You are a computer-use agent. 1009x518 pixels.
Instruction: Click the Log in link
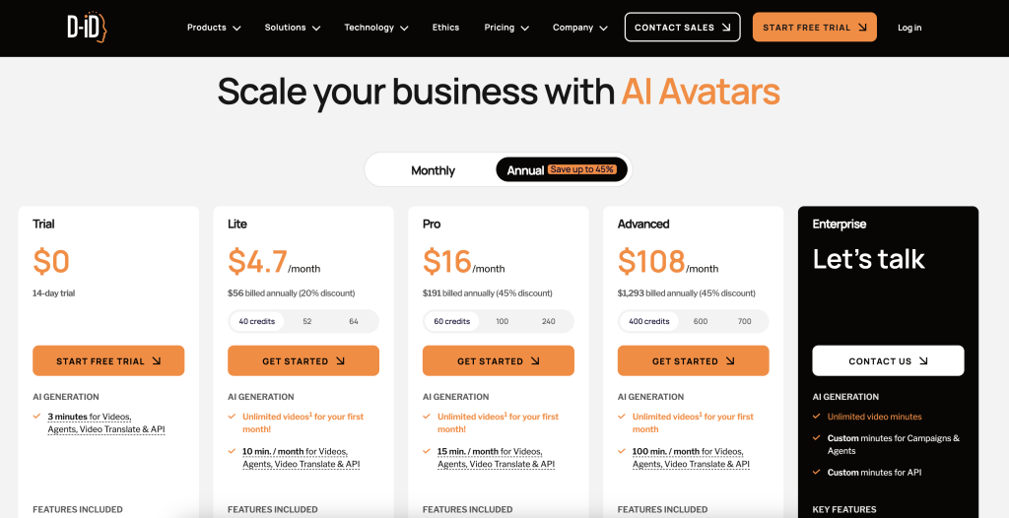[909, 28]
